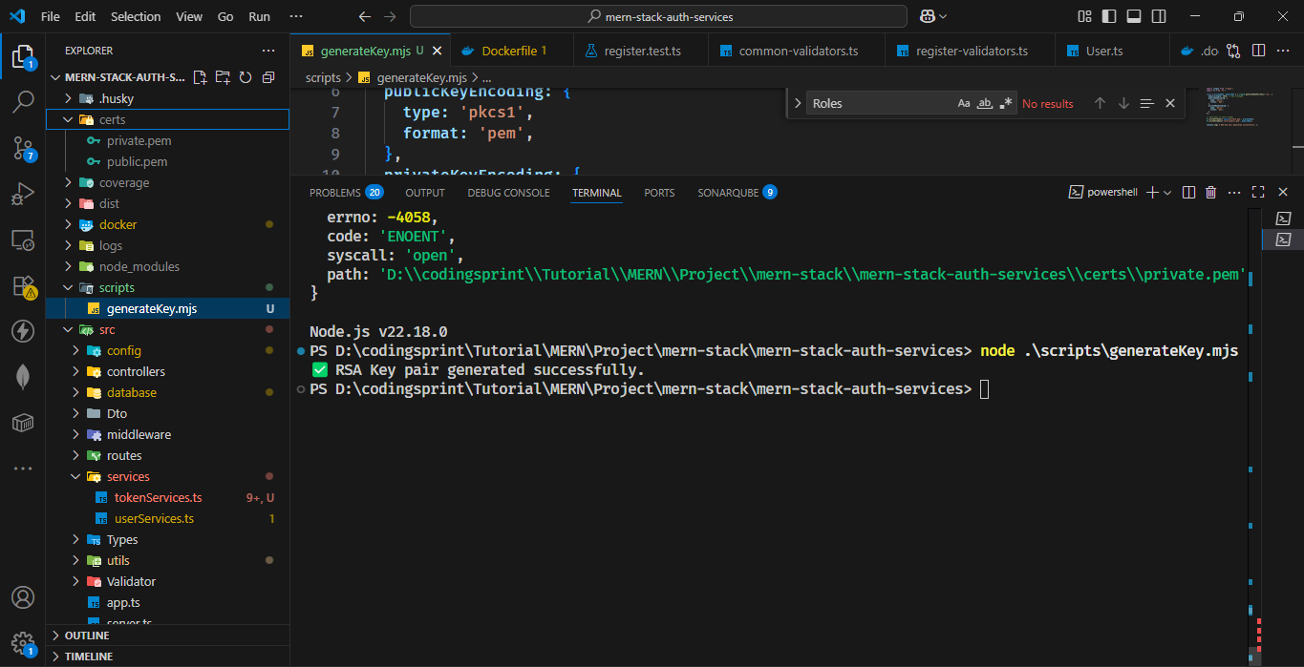Expand the TIMELINE section
The image size is (1304, 667).
(167, 657)
